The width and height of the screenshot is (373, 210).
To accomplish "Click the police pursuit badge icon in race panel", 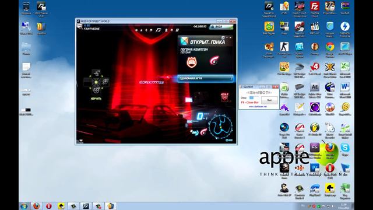I will coord(192,62).
